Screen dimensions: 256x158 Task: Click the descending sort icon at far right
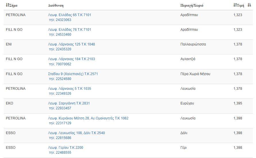click(x=249, y=5)
